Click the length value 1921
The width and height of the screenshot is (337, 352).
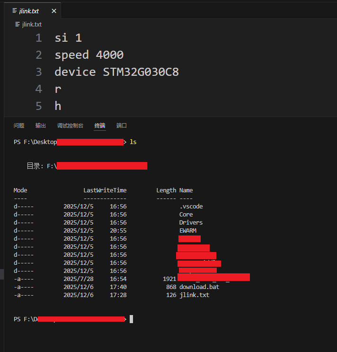click(x=169, y=279)
